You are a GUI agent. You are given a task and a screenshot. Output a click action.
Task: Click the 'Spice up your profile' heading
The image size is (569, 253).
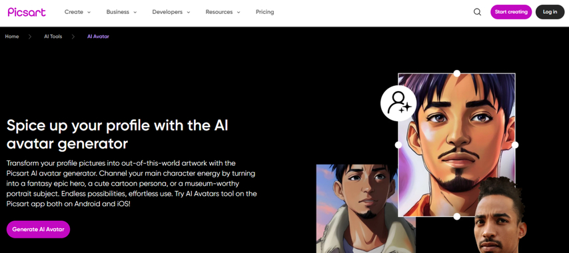pos(117,134)
